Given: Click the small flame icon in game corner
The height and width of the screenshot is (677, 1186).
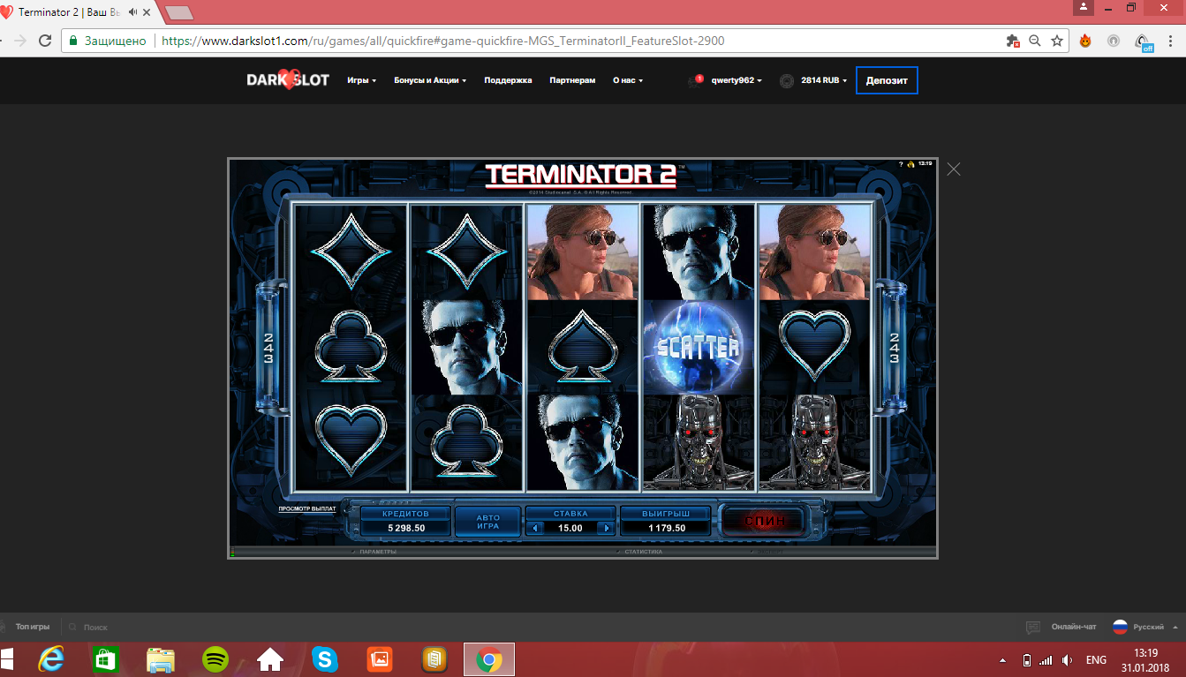Looking at the screenshot, I should [910, 164].
